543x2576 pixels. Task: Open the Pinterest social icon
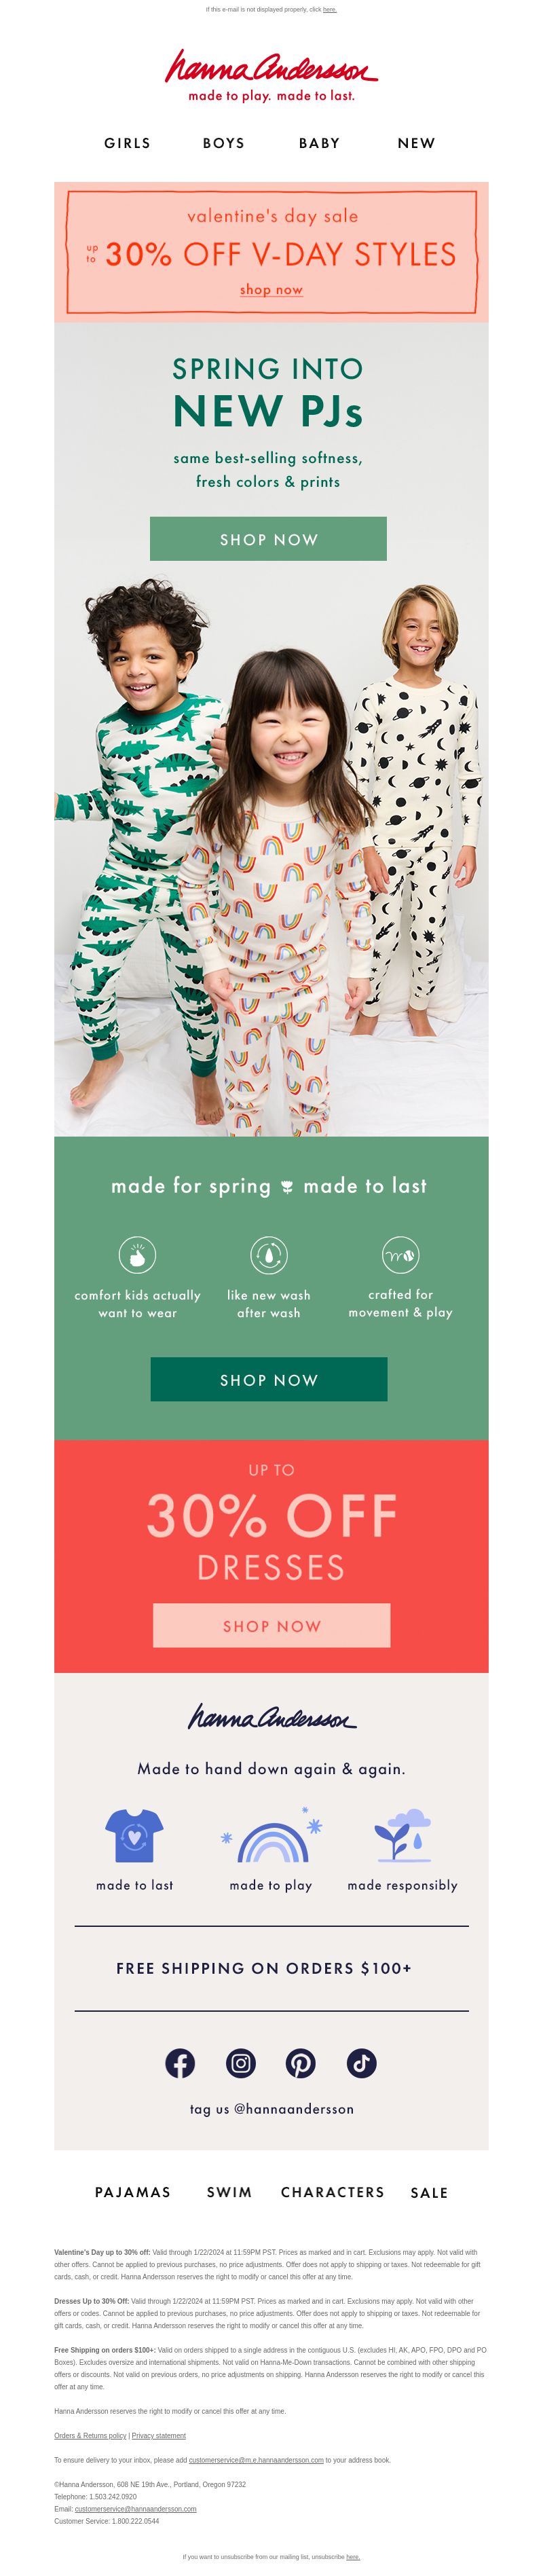(x=301, y=2063)
